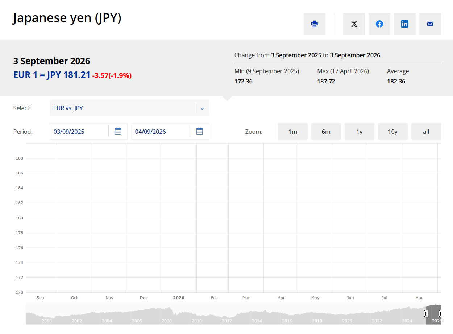Open calendar for end date 04/09/2026
The image size is (453, 334).
pos(199,131)
